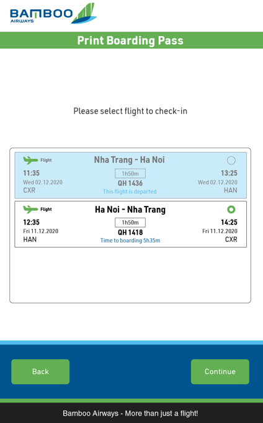Choose the QH 1418 flight card
Viewport: 263px width, 423px height.
(130, 224)
